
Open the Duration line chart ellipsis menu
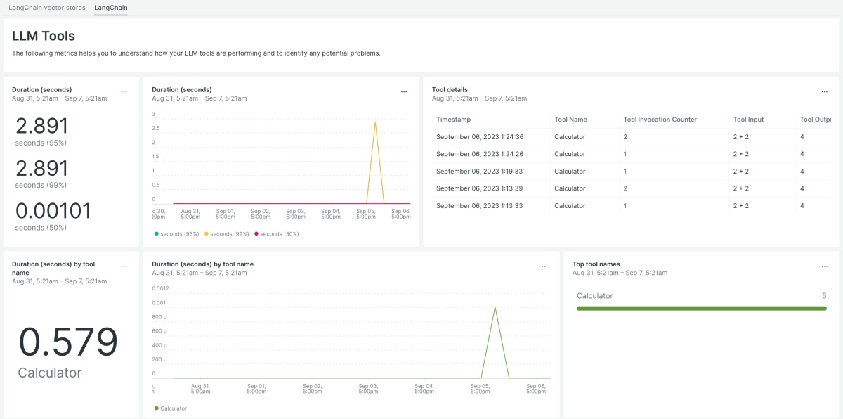(404, 91)
